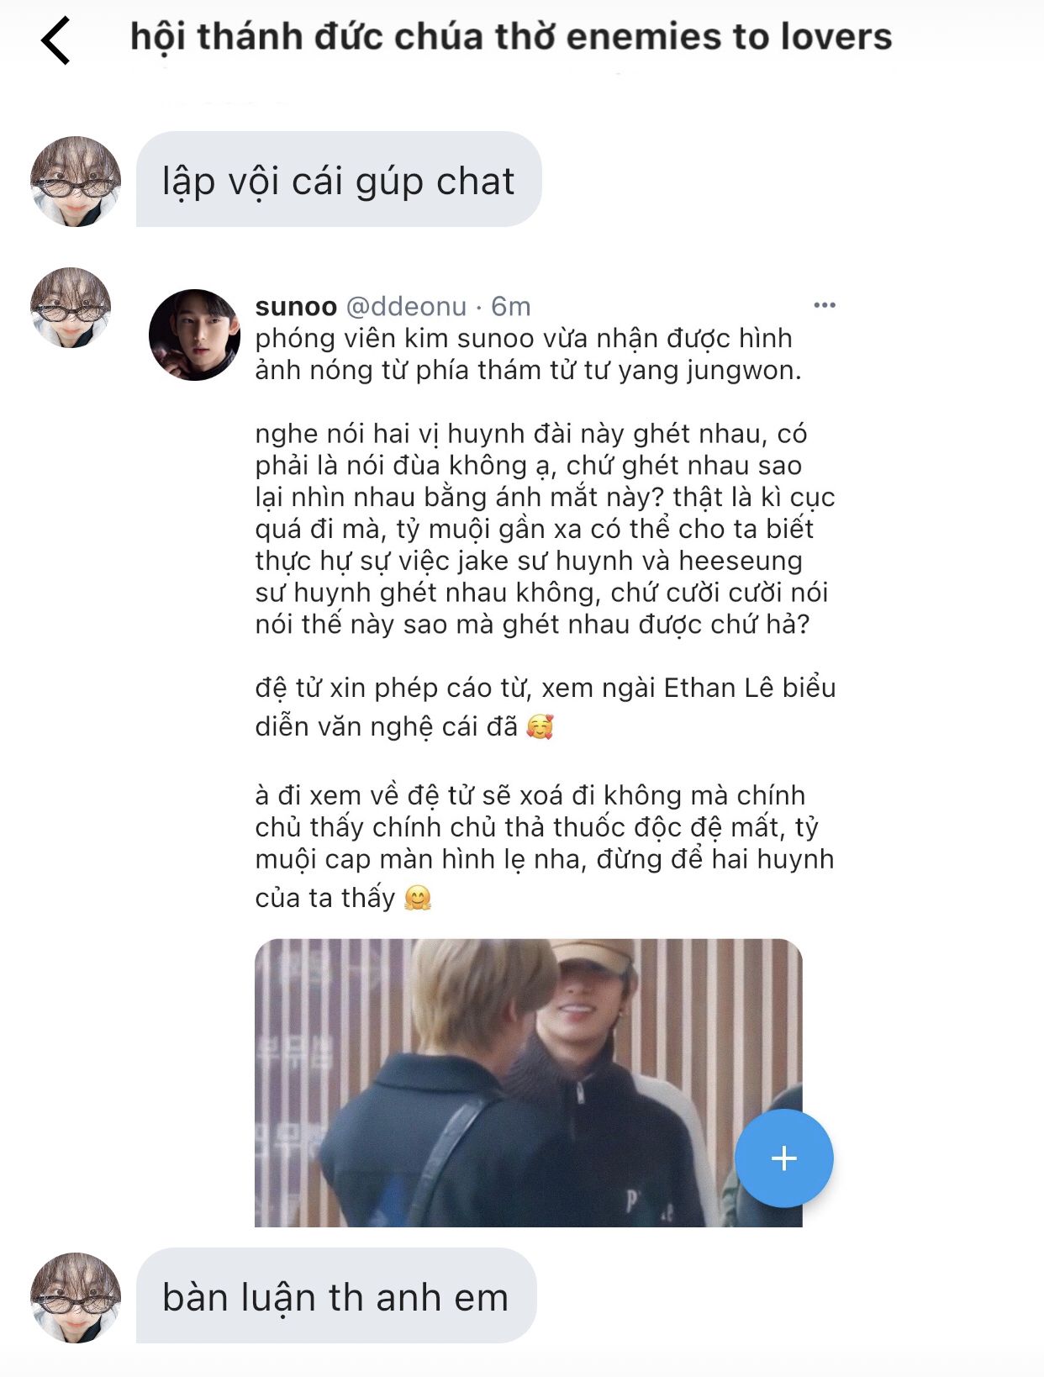This screenshot has width=1044, height=1377.
Task: Click the "sunoo" display name
Action: (296, 306)
